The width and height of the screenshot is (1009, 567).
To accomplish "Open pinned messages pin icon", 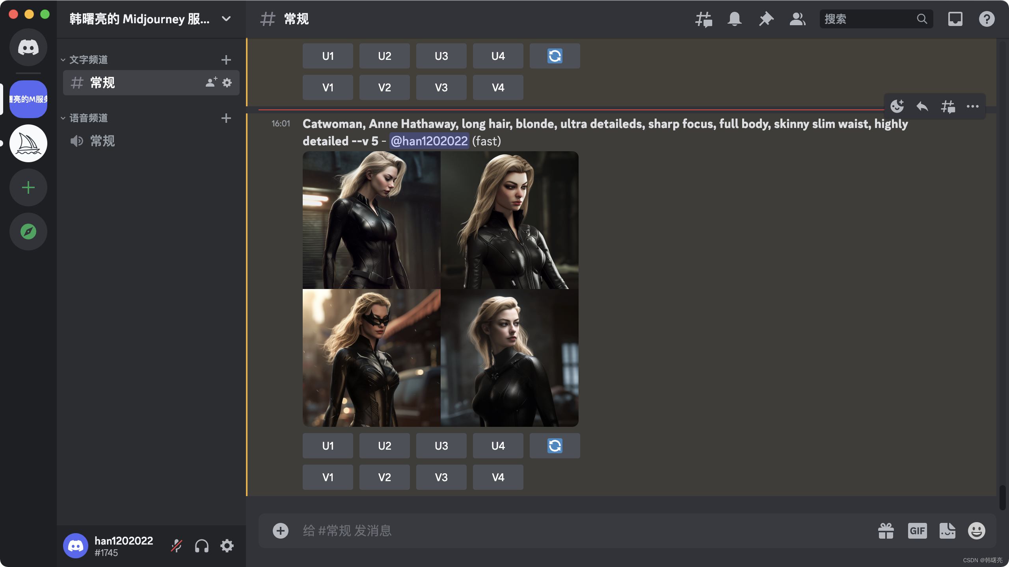I will click(x=766, y=19).
